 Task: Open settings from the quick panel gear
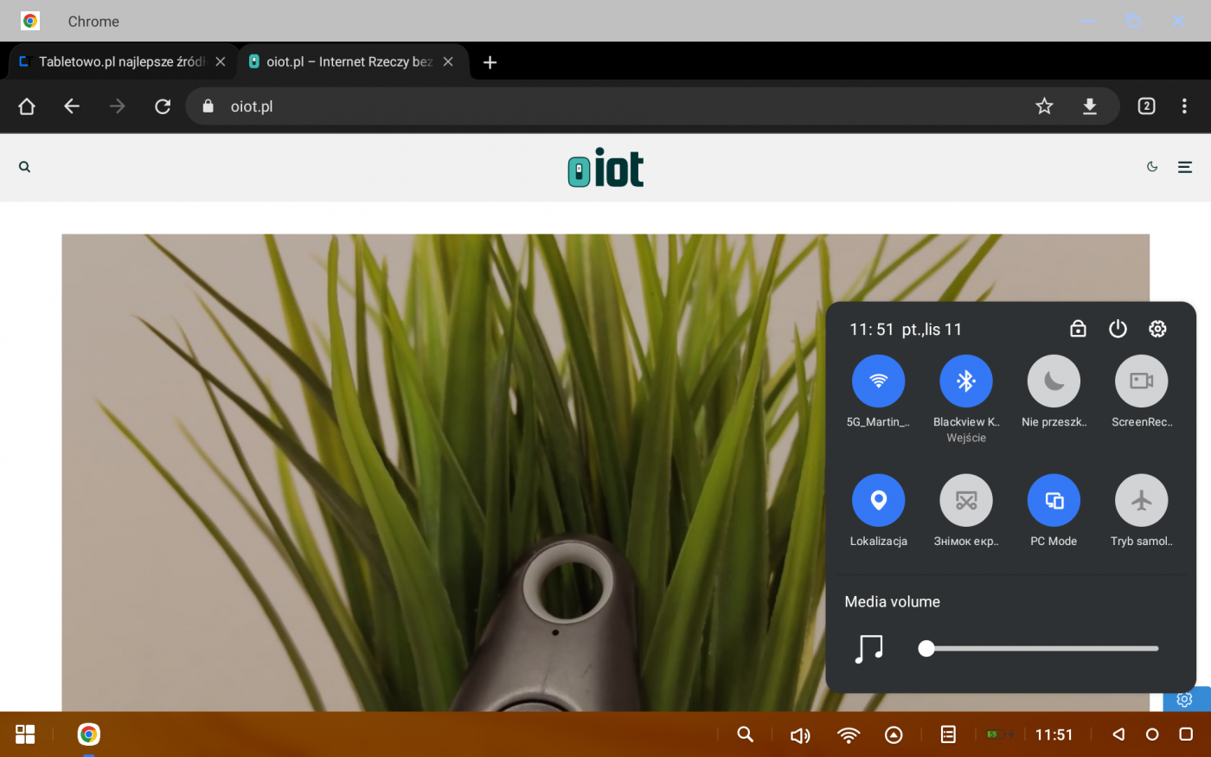click(1157, 329)
